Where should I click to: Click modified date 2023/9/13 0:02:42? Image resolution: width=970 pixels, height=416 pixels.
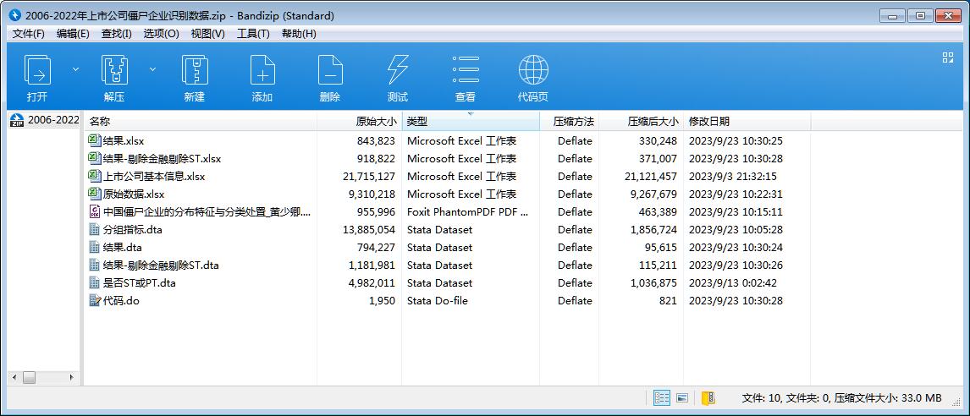coord(733,283)
